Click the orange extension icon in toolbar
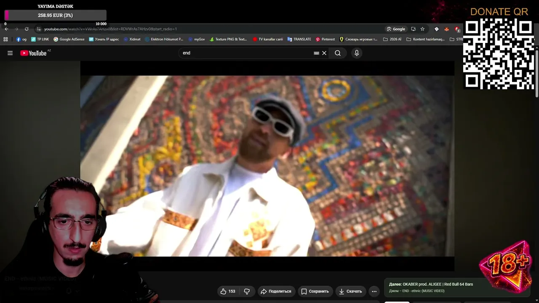The height and width of the screenshot is (303, 539). click(x=447, y=29)
